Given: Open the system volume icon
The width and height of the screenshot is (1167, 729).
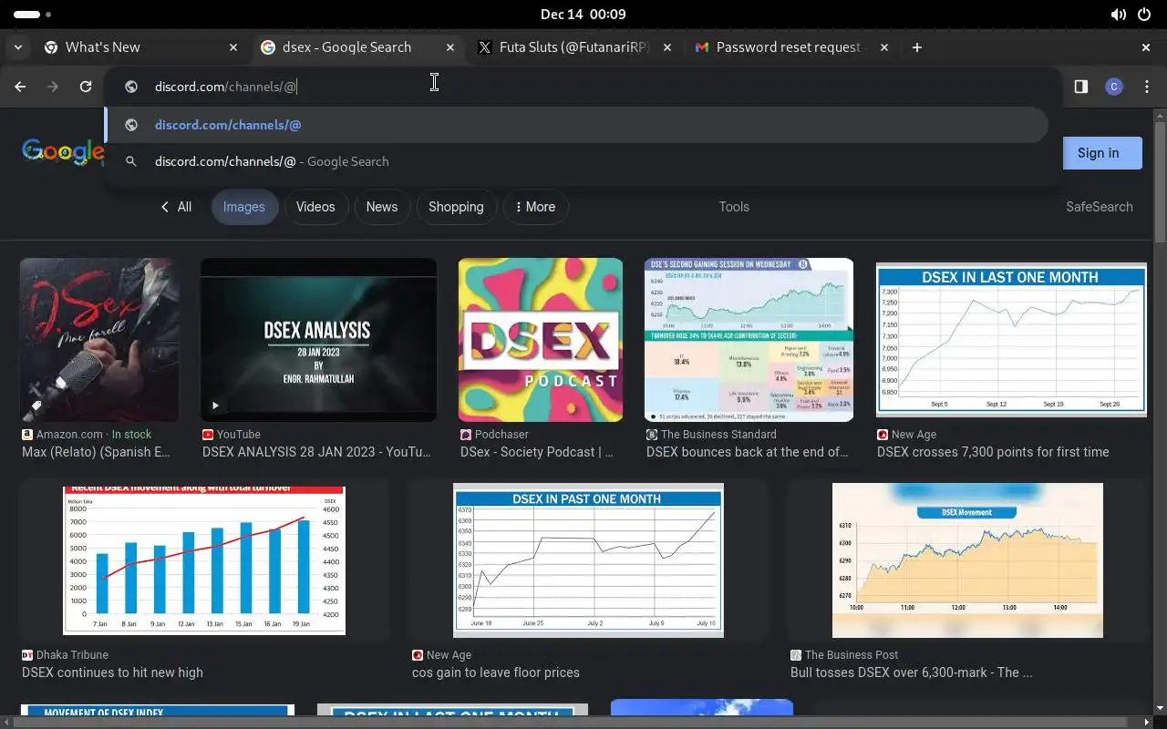Looking at the screenshot, I should coord(1119,15).
